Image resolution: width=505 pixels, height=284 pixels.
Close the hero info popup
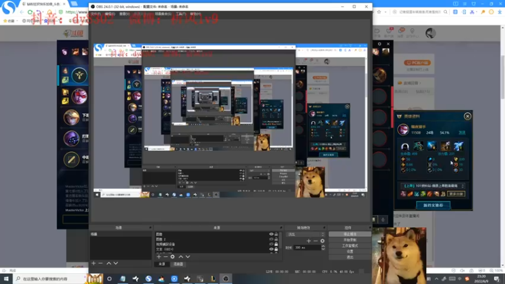(x=467, y=116)
